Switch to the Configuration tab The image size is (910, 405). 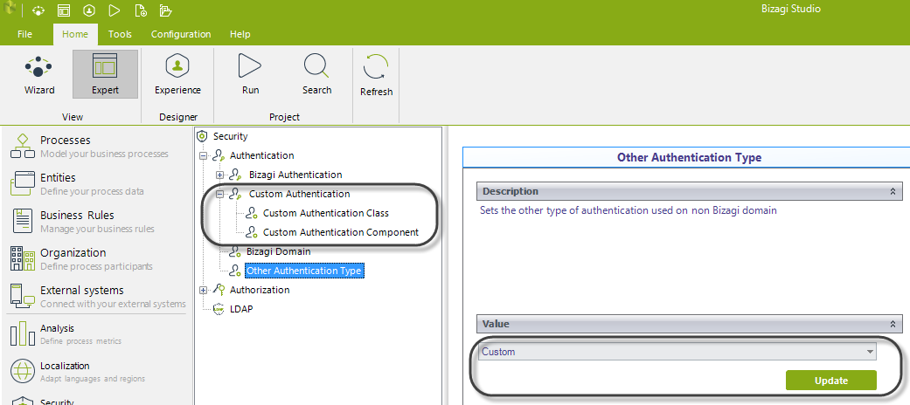point(180,34)
